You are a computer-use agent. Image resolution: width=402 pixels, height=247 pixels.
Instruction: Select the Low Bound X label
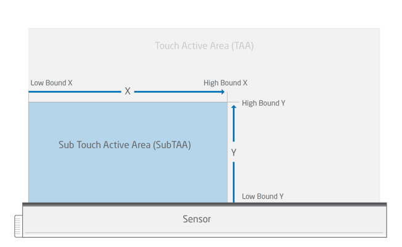51,83
